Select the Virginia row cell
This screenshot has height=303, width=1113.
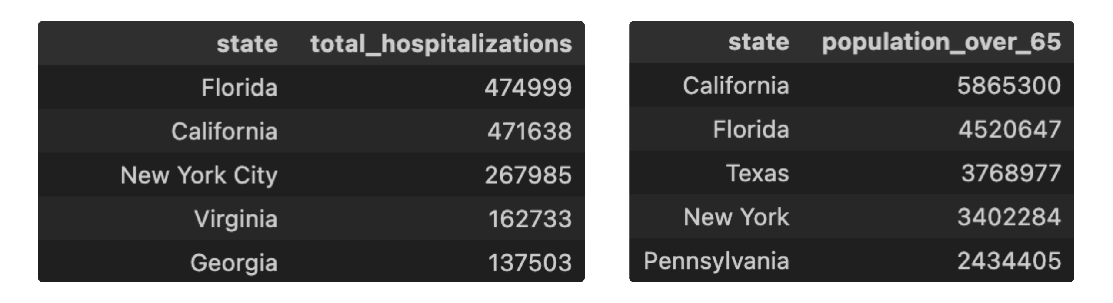(236, 219)
